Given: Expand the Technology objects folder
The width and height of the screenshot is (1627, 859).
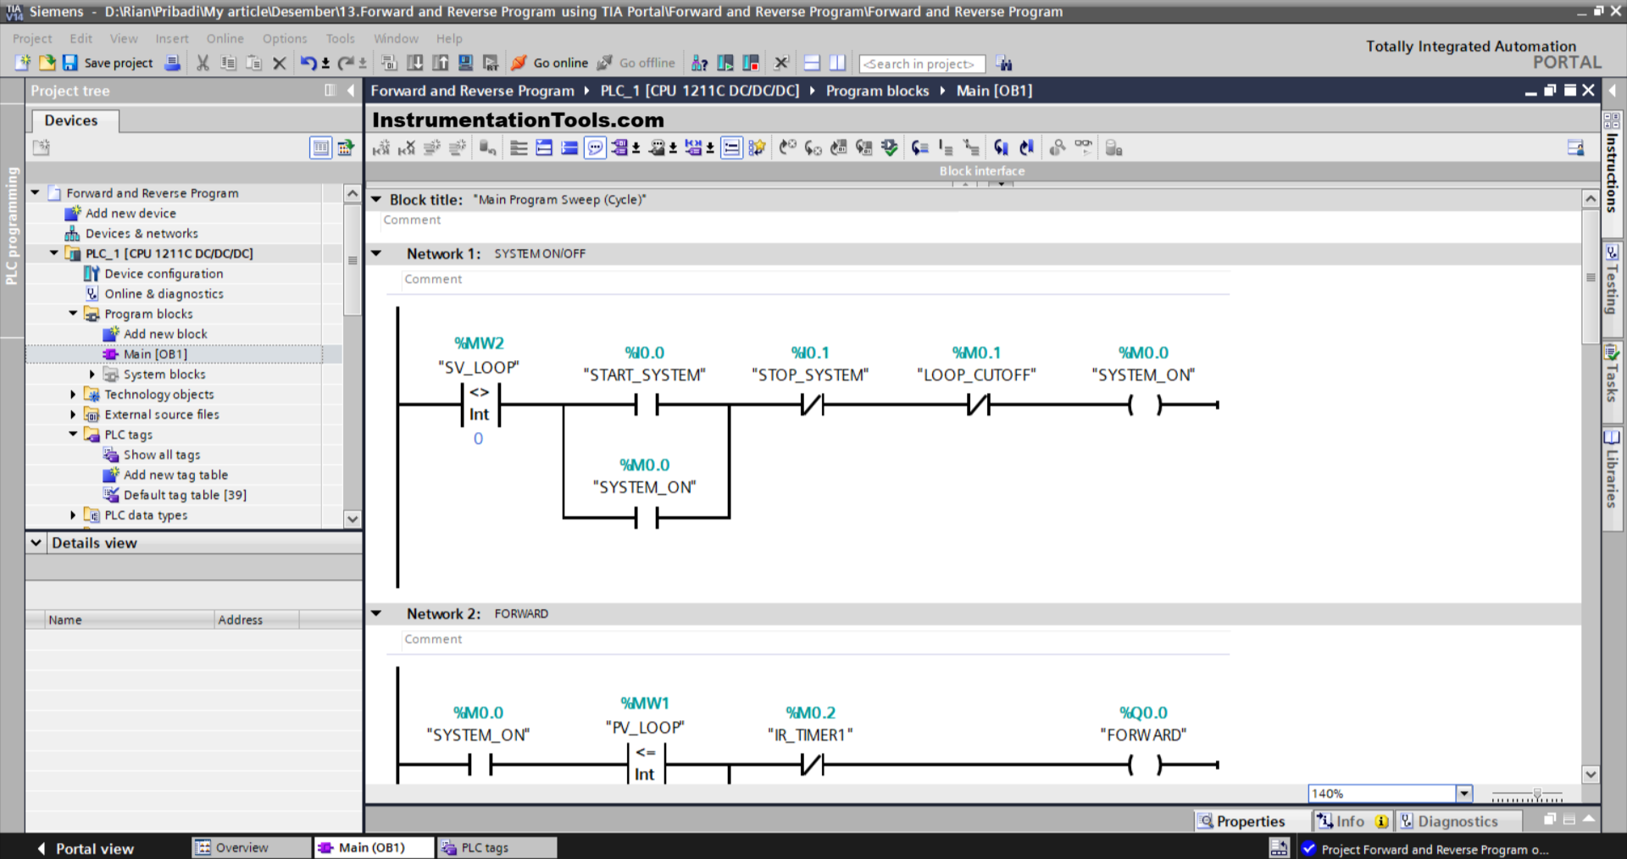Looking at the screenshot, I should (x=73, y=395).
